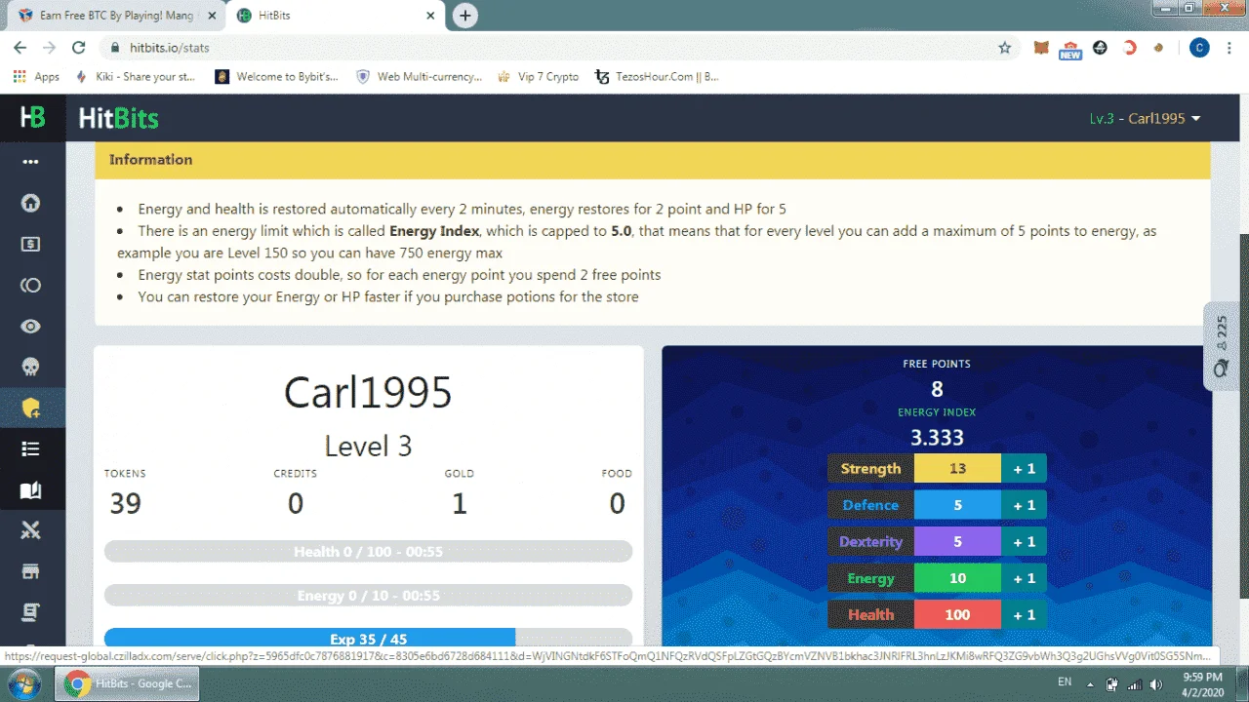The image size is (1249, 702).
Task: Switch to the Earn Free BTC browser tab
Action: (x=115, y=16)
